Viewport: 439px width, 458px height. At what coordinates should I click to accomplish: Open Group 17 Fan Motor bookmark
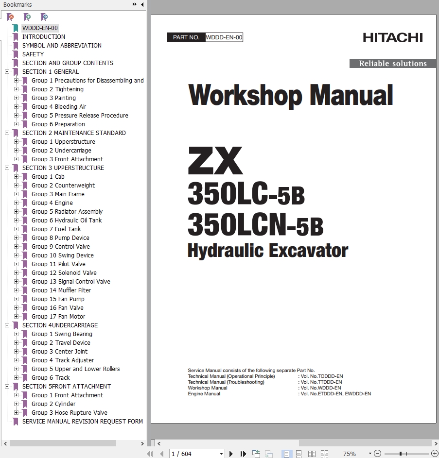point(58,317)
